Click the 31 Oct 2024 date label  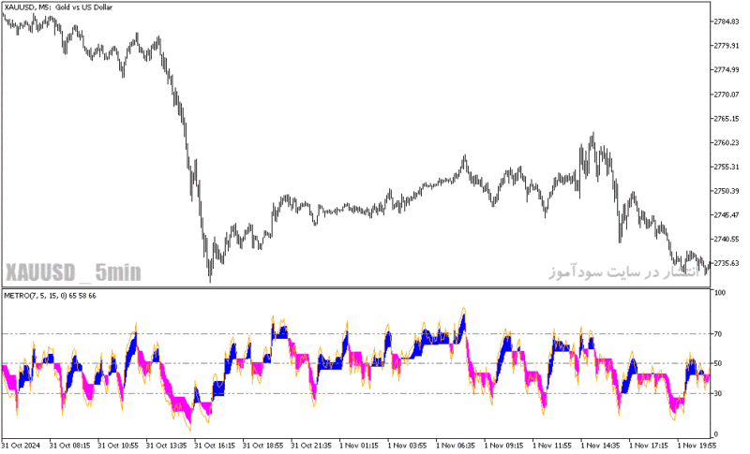pos(21,446)
